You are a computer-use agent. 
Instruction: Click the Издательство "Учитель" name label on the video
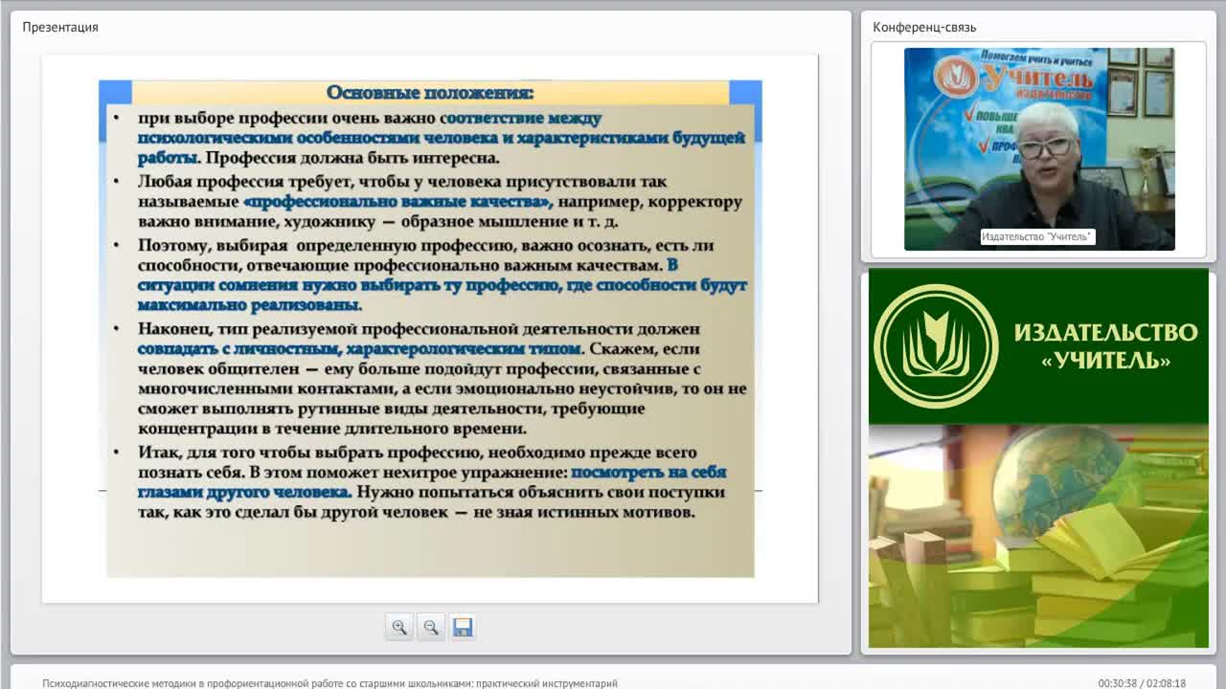pos(1037,236)
